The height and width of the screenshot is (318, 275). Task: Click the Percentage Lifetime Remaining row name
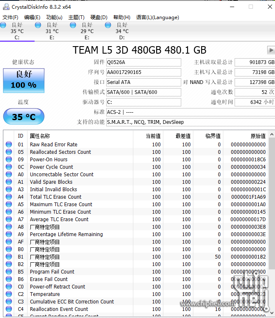coord(66,234)
